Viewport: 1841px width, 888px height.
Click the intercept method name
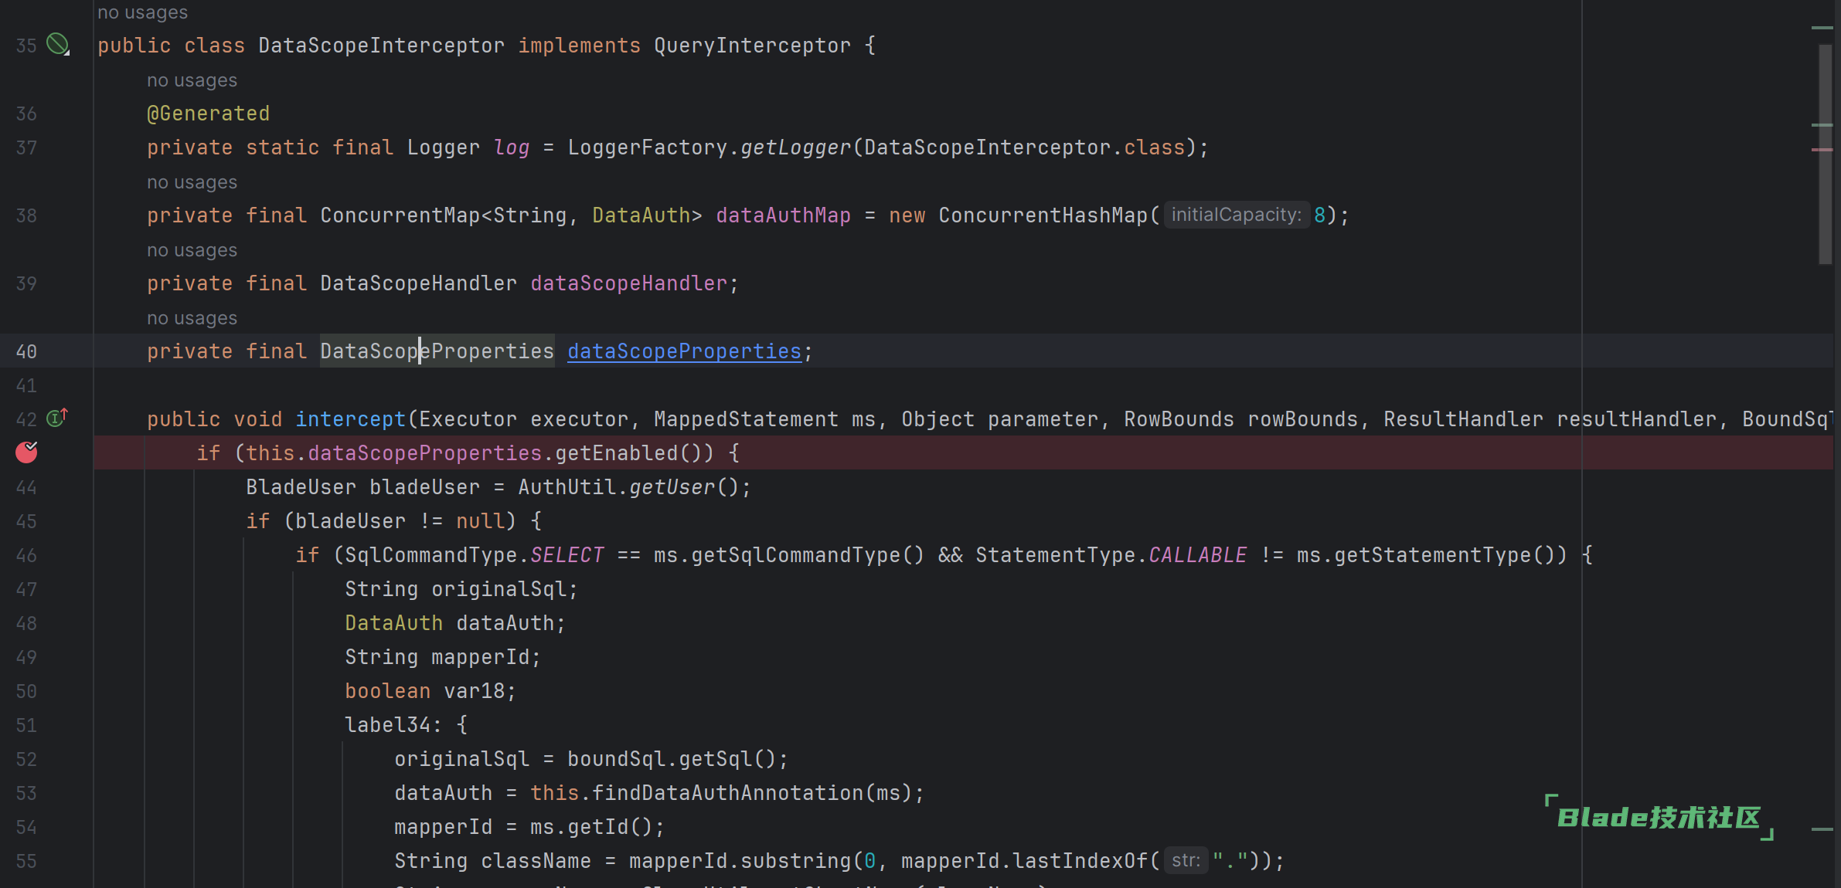tap(350, 419)
